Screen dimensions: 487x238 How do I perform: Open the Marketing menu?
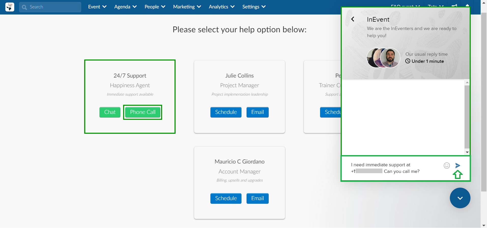click(x=187, y=7)
